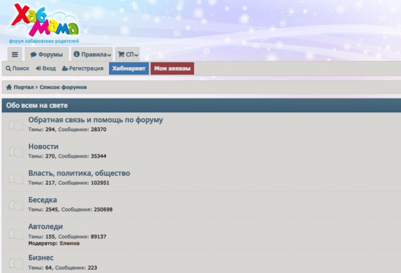Viewport: 401px width, 273px height.
Task: Open Власть, политика, общество forum
Action: (x=80, y=173)
